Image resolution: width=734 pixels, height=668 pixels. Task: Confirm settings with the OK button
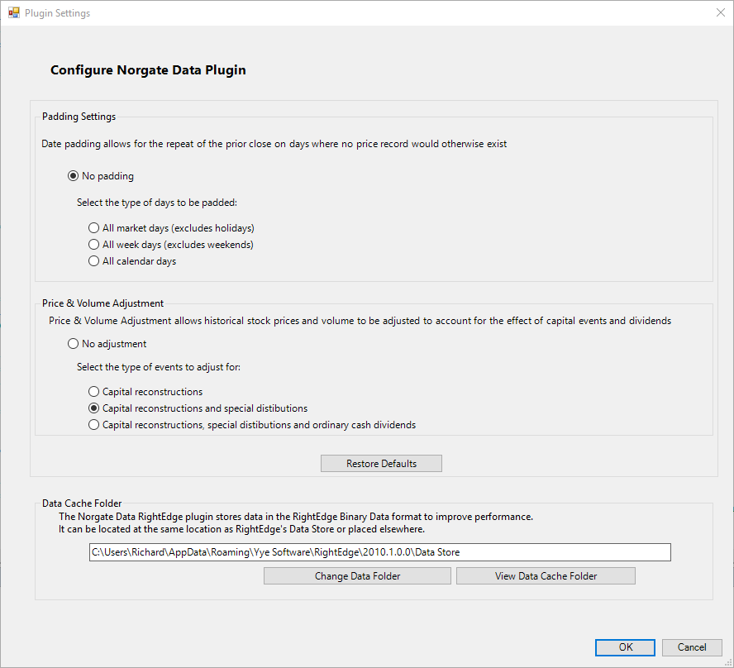coord(625,647)
